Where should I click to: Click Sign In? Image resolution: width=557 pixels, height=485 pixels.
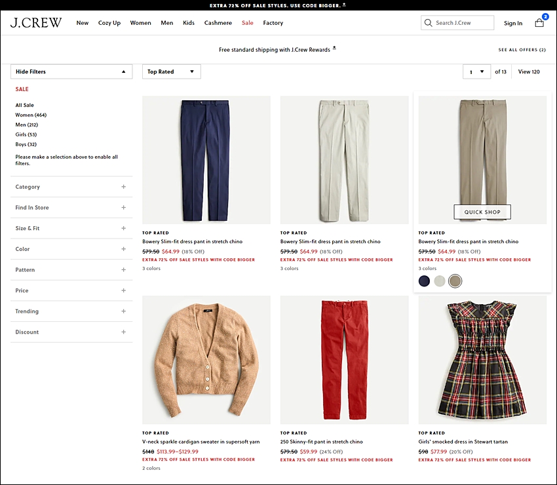pos(513,23)
